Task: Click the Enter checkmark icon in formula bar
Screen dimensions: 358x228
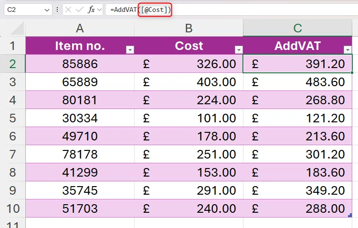Action: [x=80, y=10]
